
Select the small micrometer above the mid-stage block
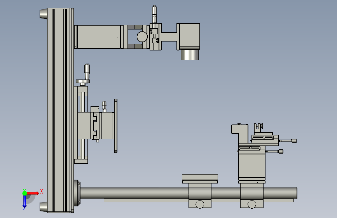pyautogui.click(x=104, y=106)
